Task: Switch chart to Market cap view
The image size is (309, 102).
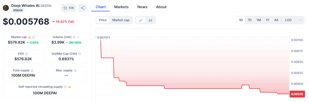Action: 121,20
